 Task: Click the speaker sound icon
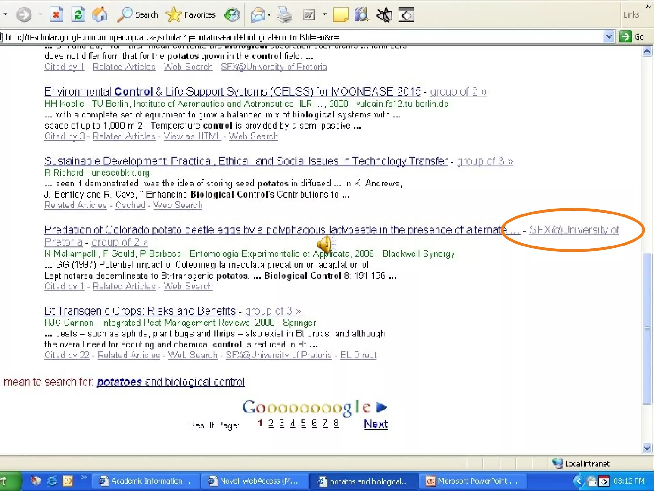click(x=325, y=244)
